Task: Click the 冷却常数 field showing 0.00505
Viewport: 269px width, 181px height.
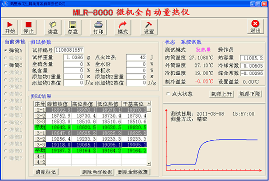Action: 252,66
